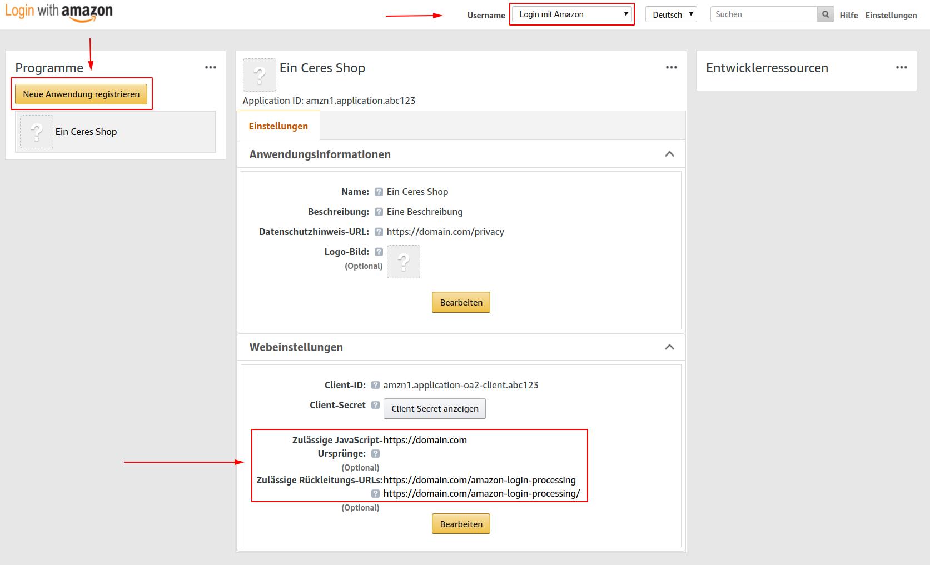Screen dimensions: 930x565
Task: Click the Entwicklerressourcen heading
Action: pyautogui.click(x=767, y=68)
